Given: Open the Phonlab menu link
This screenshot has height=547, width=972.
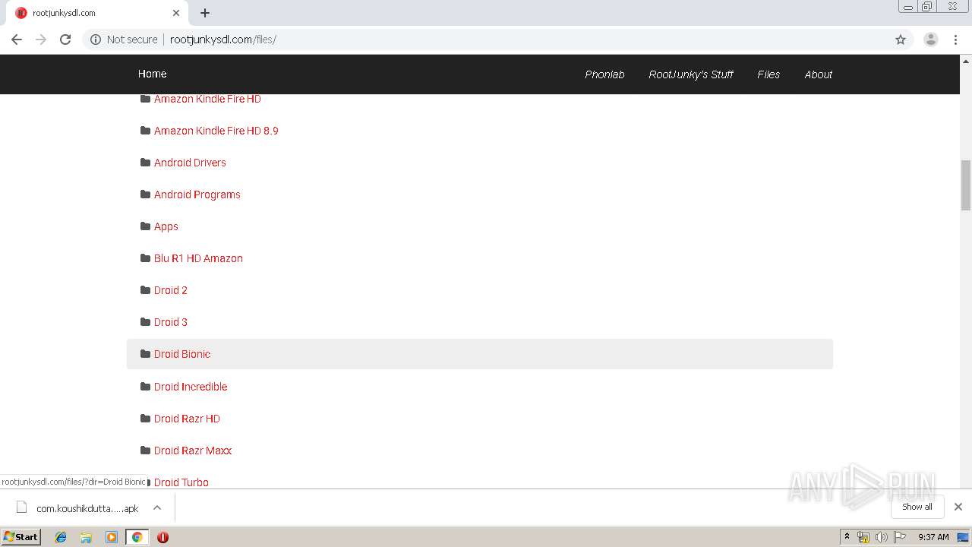Looking at the screenshot, I should (x=604, y=74).
